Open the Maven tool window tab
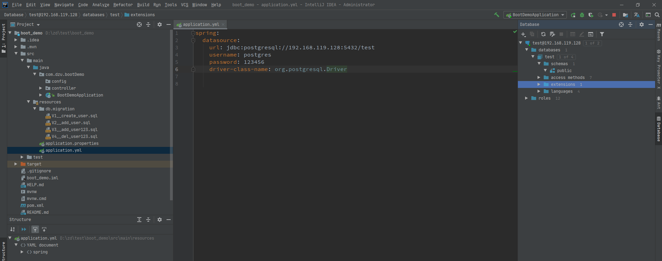This screenshot has height=261, width=662. (659, 32)
